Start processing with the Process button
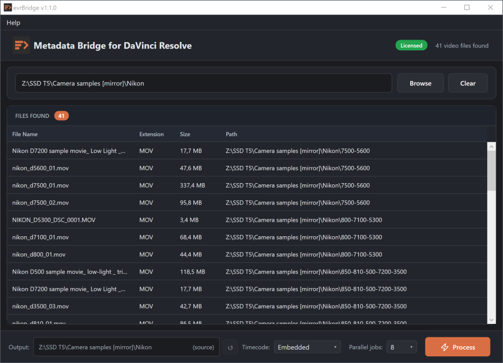This screenshot has width=503, height=363. [457, 347]
